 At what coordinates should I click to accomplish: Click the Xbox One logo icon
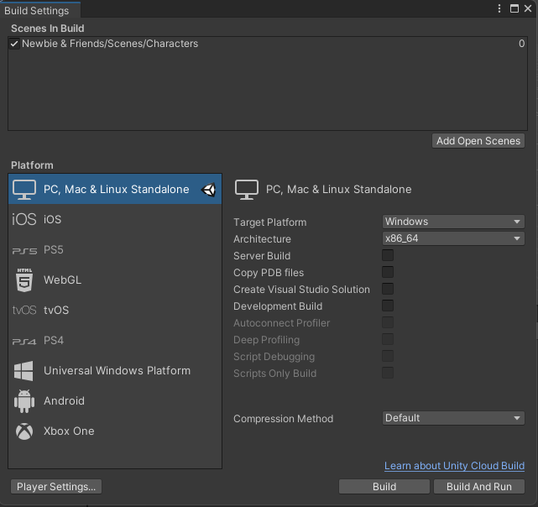coord(24,431)
